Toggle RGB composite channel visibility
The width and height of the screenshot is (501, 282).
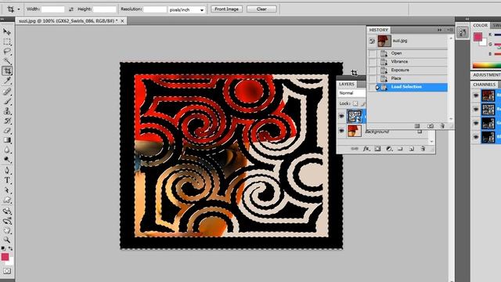coord(476,96)
